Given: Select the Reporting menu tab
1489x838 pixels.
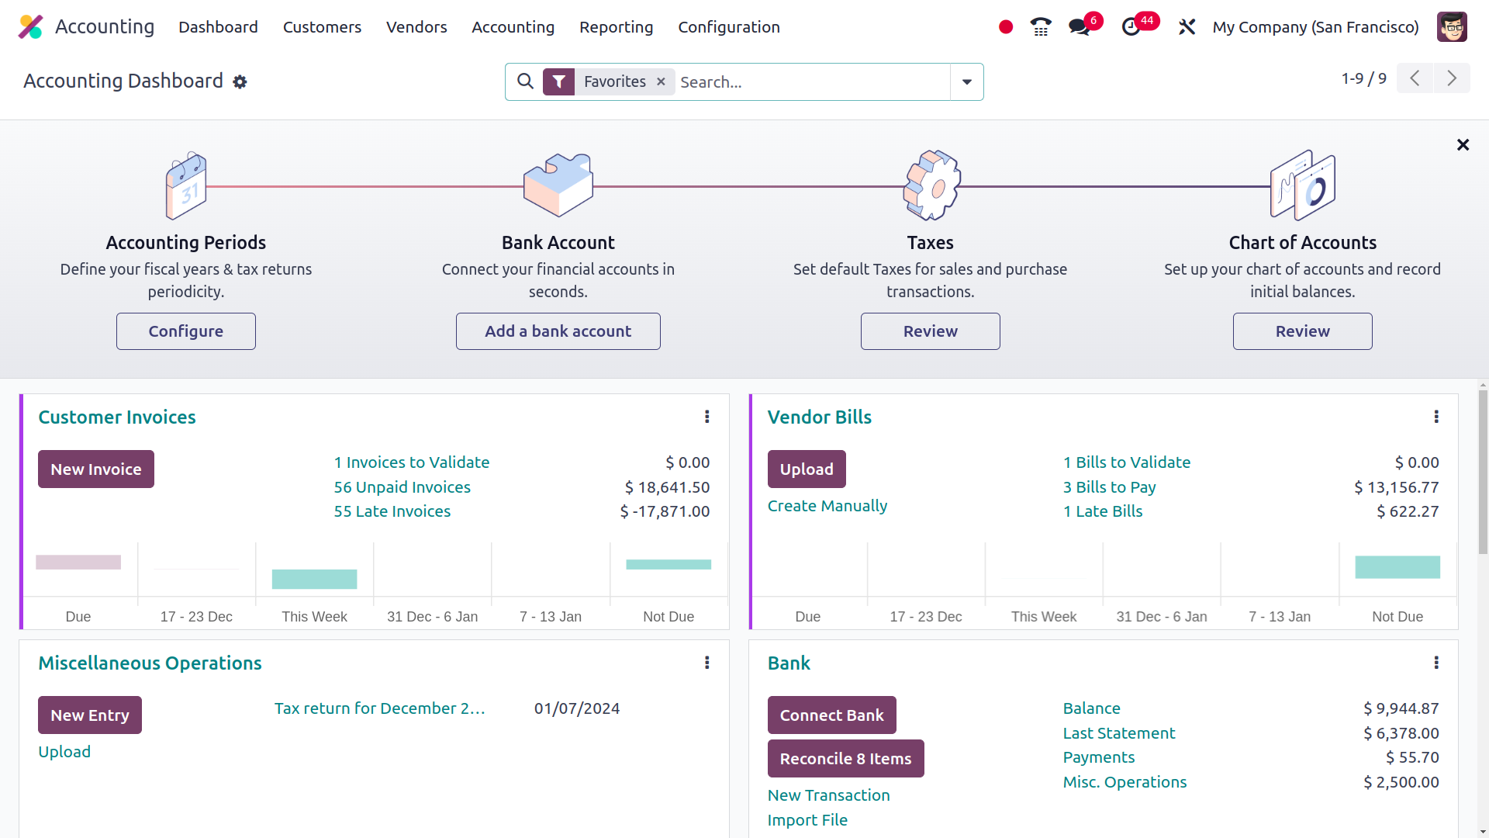Looking at the screenshot, I should pos(616,28).
